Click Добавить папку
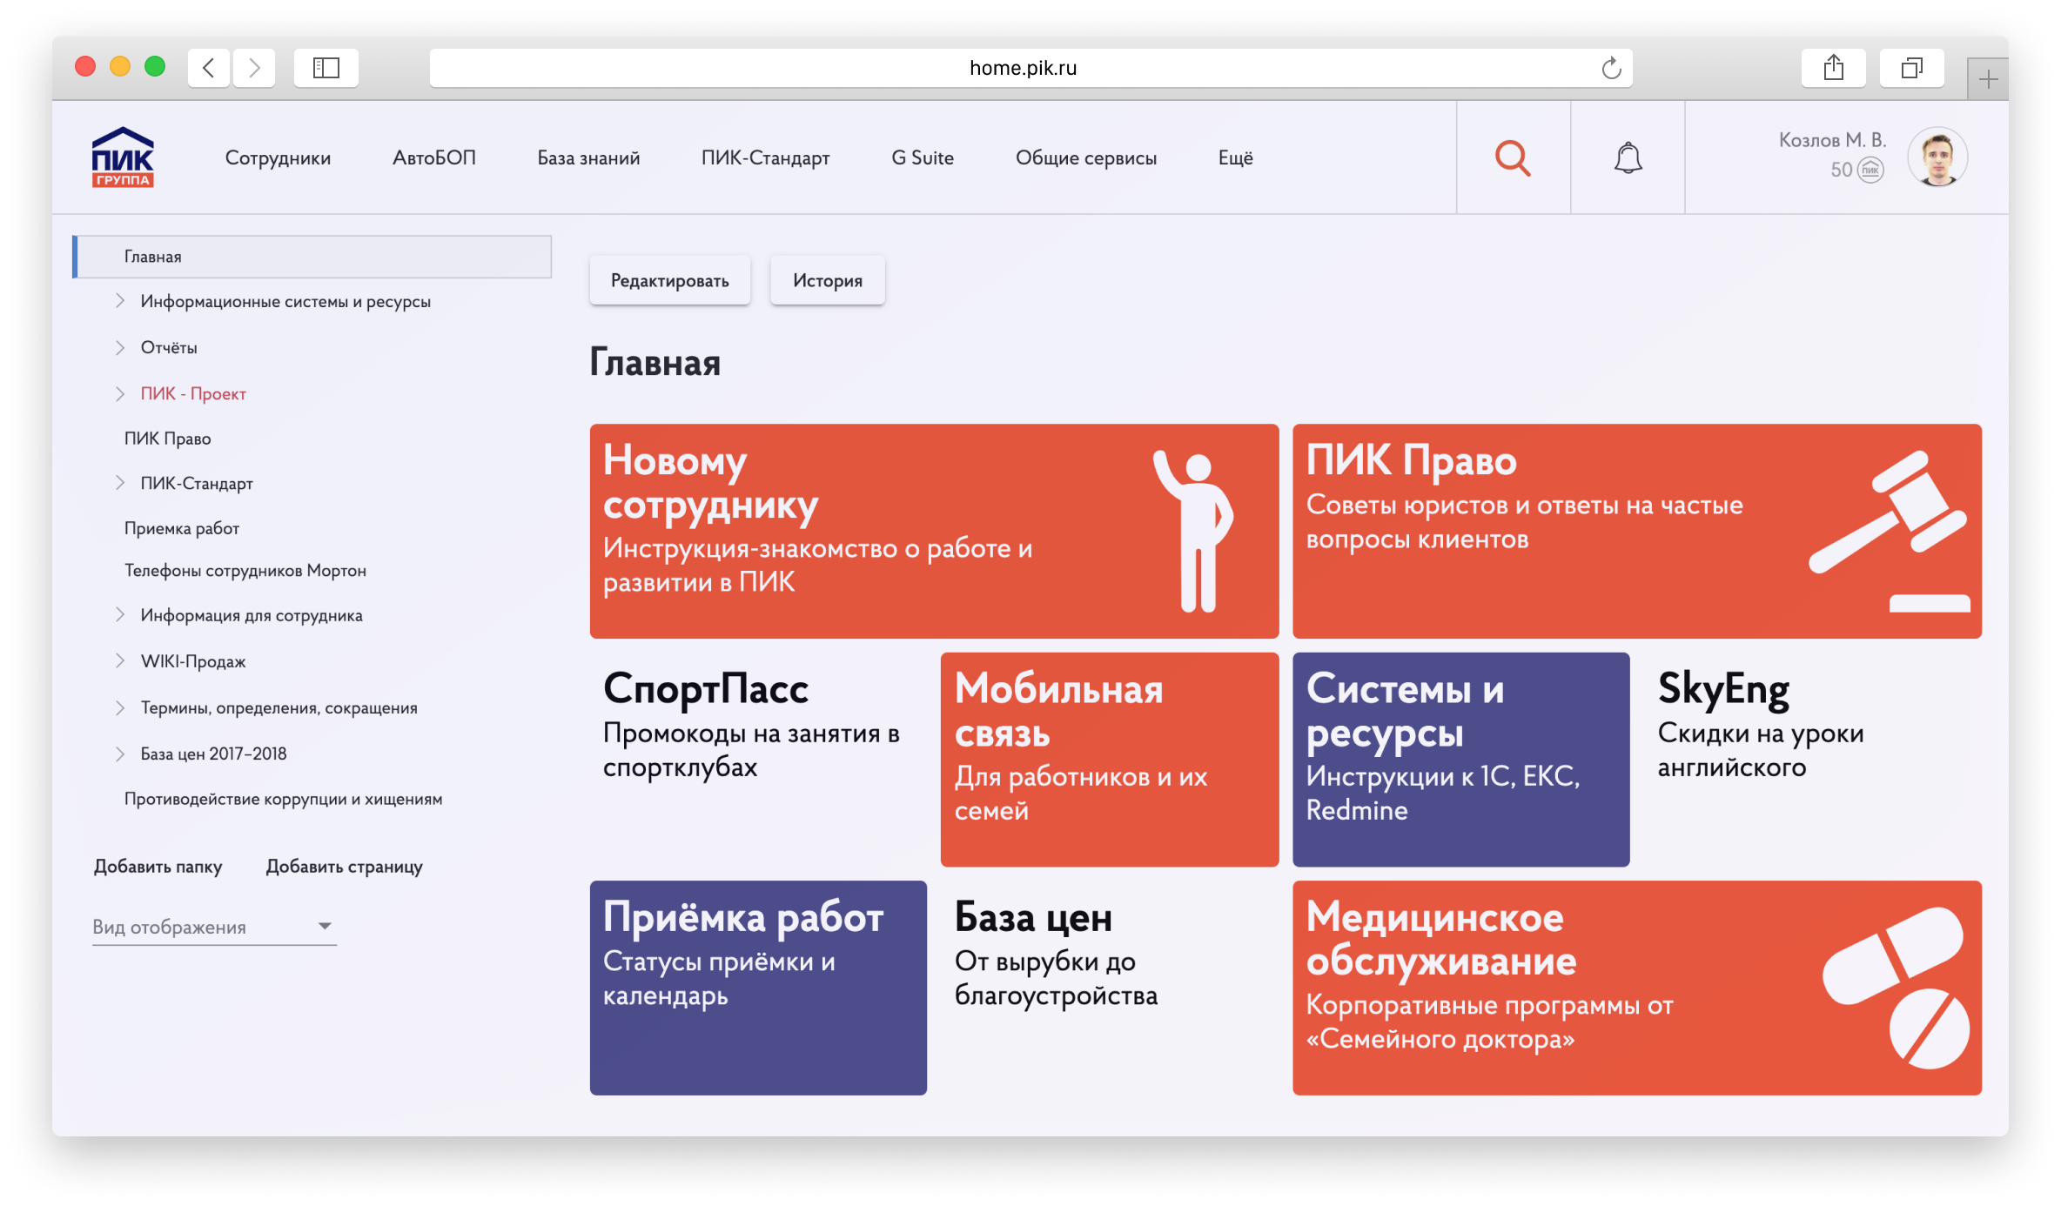The image size is (2061, 1206). click(158, 867)
